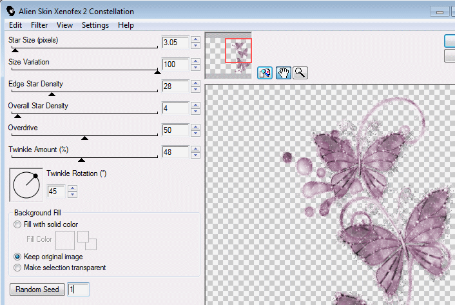The height and width of the screenshot is (305, 455).
Task: Decrease Star Size with down arrow
Action: pyautogui.click(x=195, y=46)
